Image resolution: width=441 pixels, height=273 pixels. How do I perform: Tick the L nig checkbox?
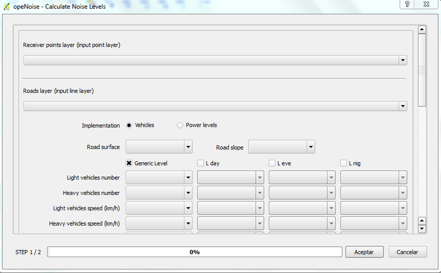pos(344,163)
